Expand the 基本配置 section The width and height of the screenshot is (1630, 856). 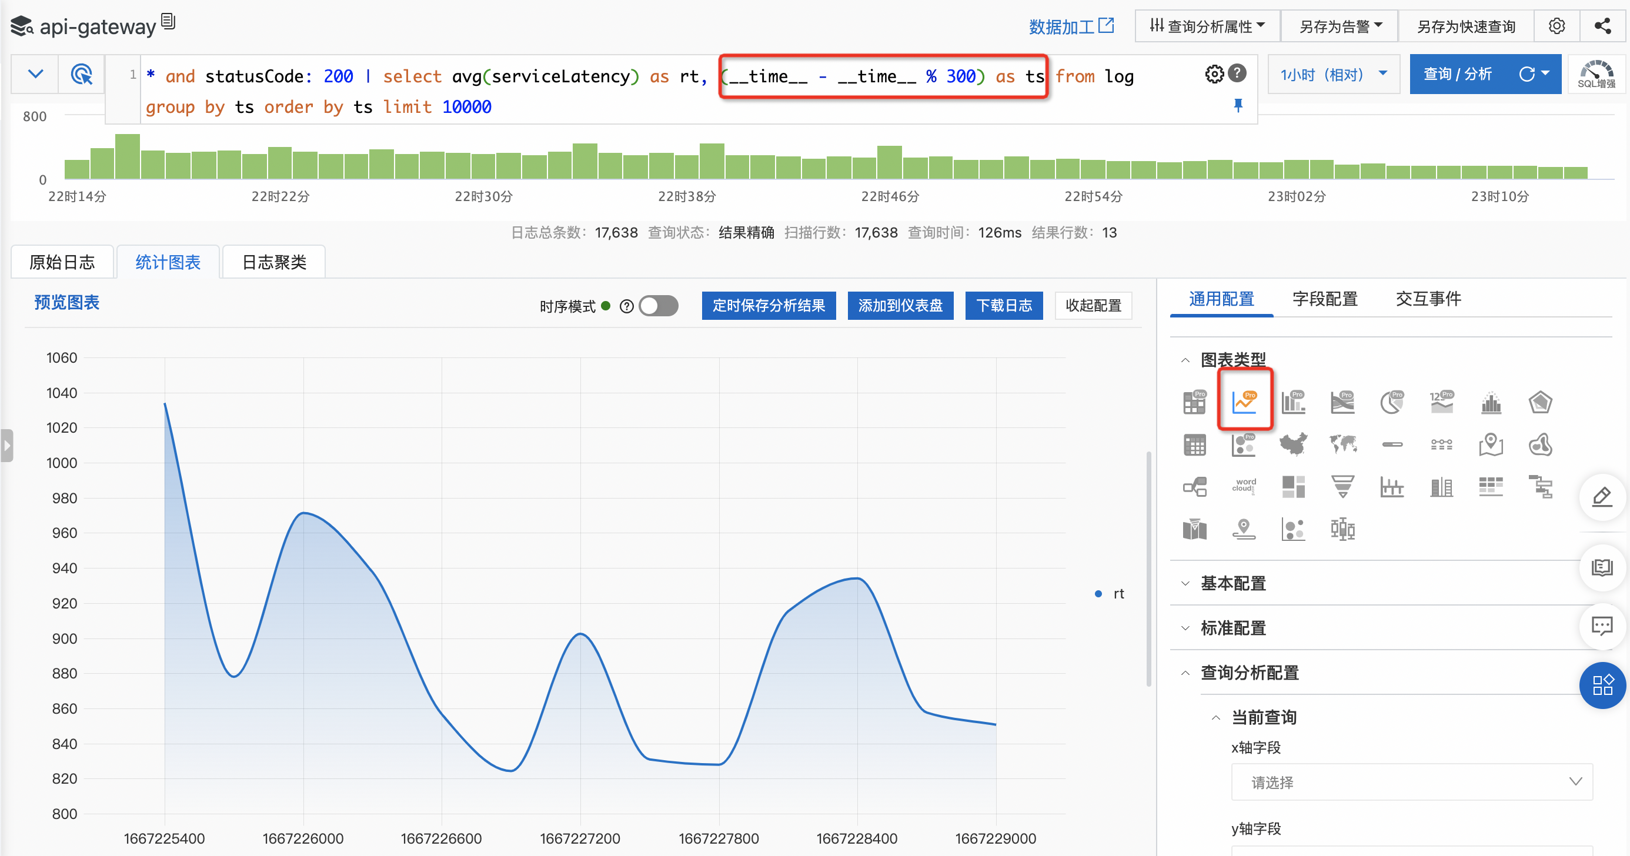click(x=1232, y=583)
